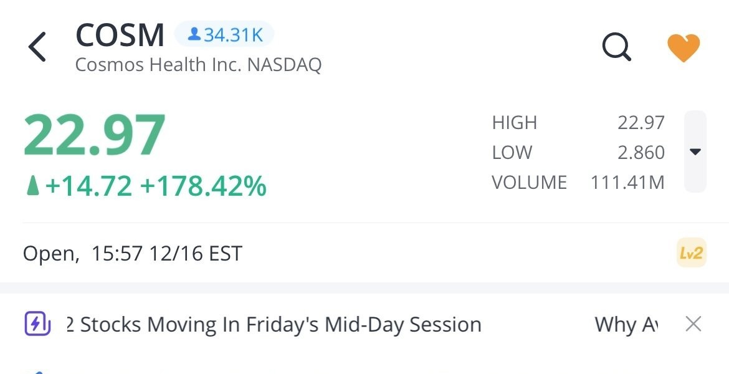Toggle the orange heart favorite
Image resolution: width=729 pixels, height=374 pixels.
click(684, 47)
